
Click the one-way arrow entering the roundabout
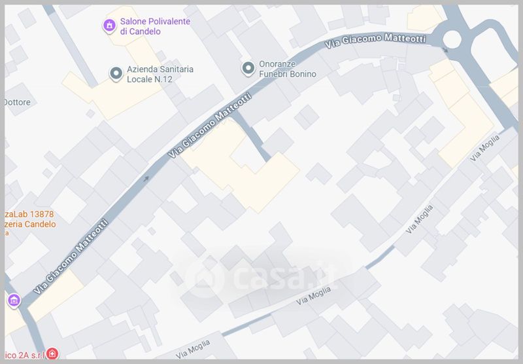445,50
